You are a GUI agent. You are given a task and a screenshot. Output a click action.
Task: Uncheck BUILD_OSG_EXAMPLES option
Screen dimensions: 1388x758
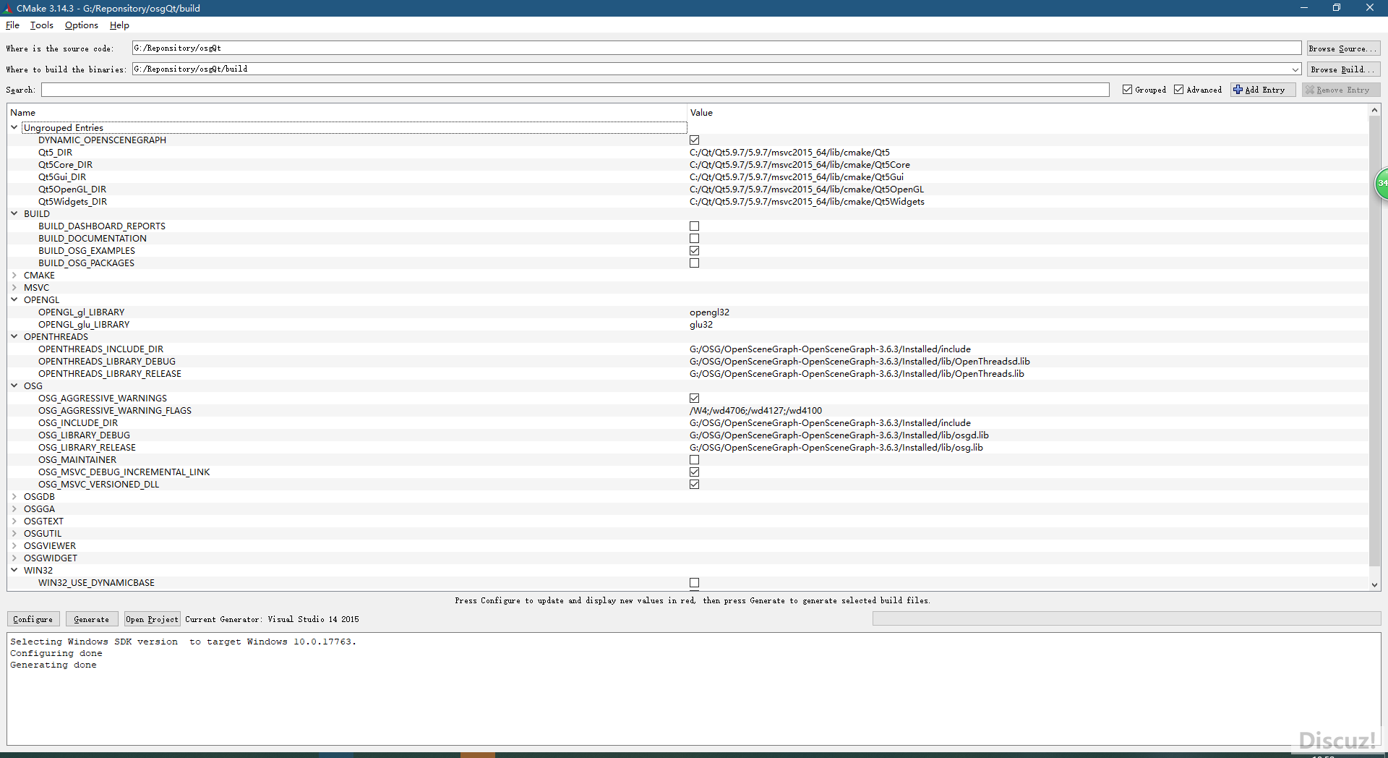pyautogui.click(x=694, y=251)
